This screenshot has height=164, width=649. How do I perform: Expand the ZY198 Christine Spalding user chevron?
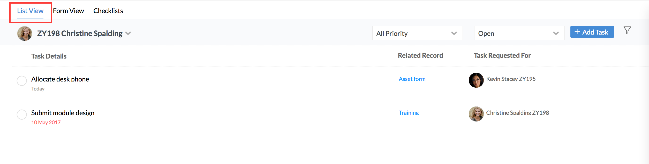pyautogui.click(x=128, y=34)
